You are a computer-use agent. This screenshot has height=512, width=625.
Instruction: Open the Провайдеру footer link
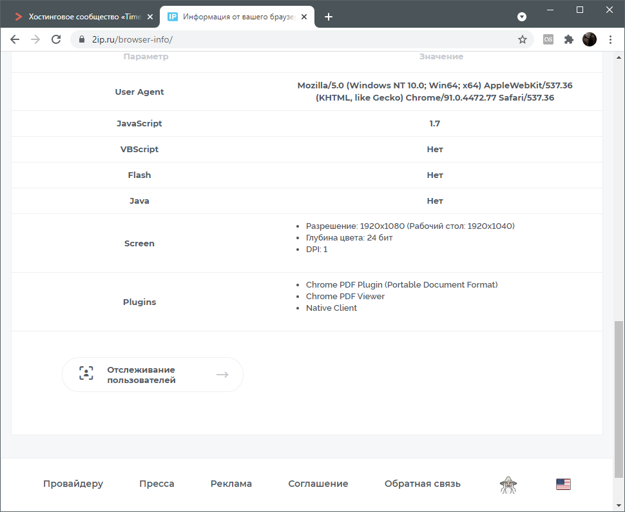pos(73,484)
